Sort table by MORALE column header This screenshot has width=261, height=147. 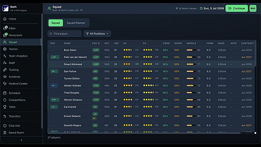point(191,43)
